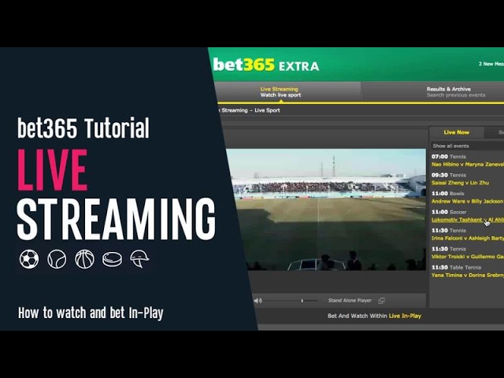Open the Nao Hibino v Maryna Zanevska match
This screenshot has width=504, height=378.
(x=468, y=165)
